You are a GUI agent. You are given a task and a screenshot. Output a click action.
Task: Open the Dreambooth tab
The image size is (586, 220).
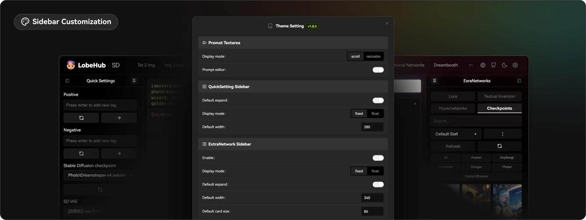446,65
